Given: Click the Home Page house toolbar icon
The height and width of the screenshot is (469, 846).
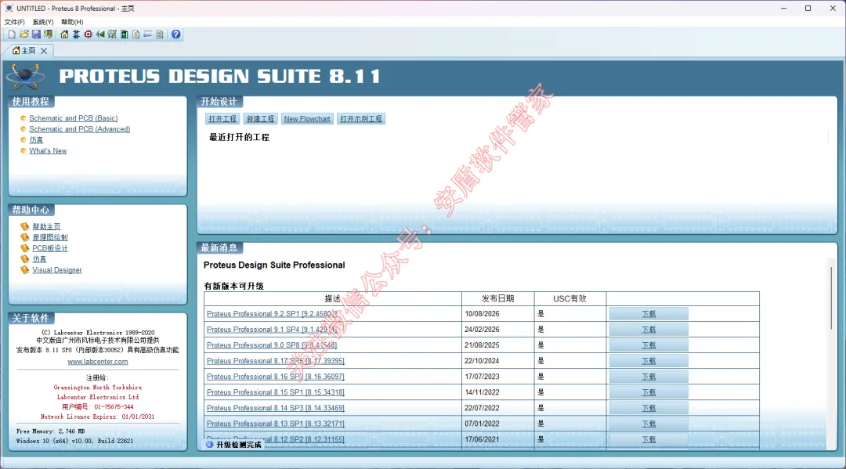Looking at the screenshot, I should (x=64, y=34).
